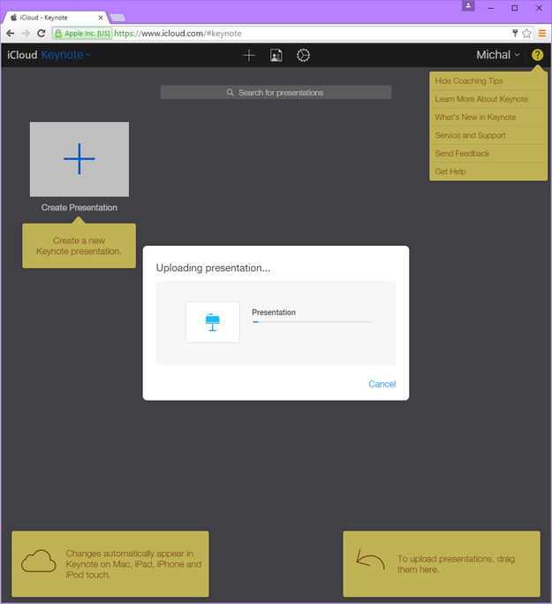Click the Create Presentation label
The width and height of the screenshot is (552, 604).
tap(79, 208)
